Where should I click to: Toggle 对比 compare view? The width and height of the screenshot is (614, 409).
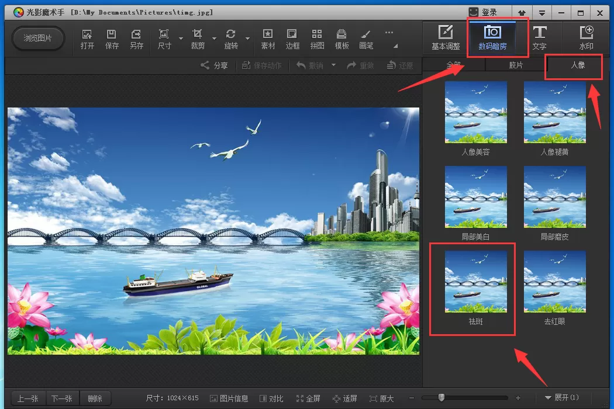[x=271, y=398]
